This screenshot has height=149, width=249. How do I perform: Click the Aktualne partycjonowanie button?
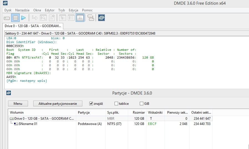pos(58,104)
